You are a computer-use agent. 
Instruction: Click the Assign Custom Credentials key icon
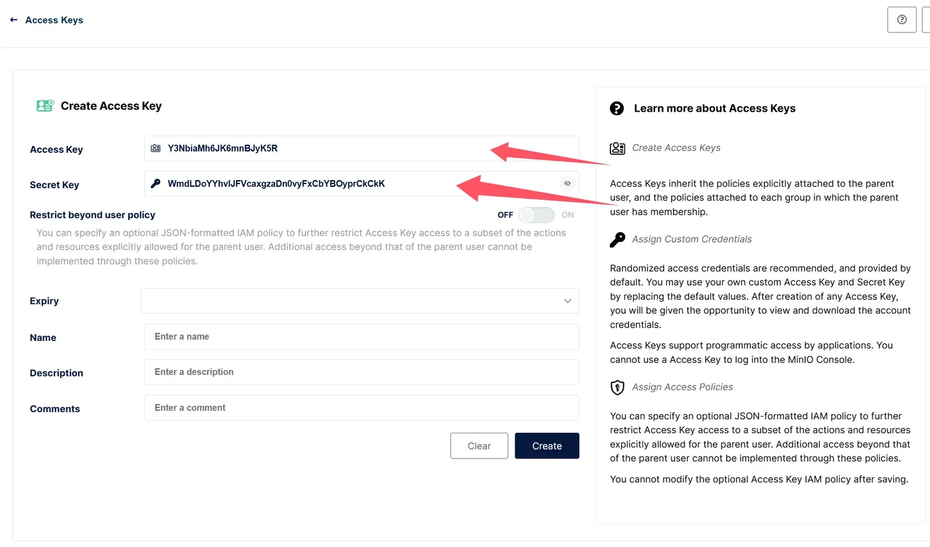click(x=617, y=239)
